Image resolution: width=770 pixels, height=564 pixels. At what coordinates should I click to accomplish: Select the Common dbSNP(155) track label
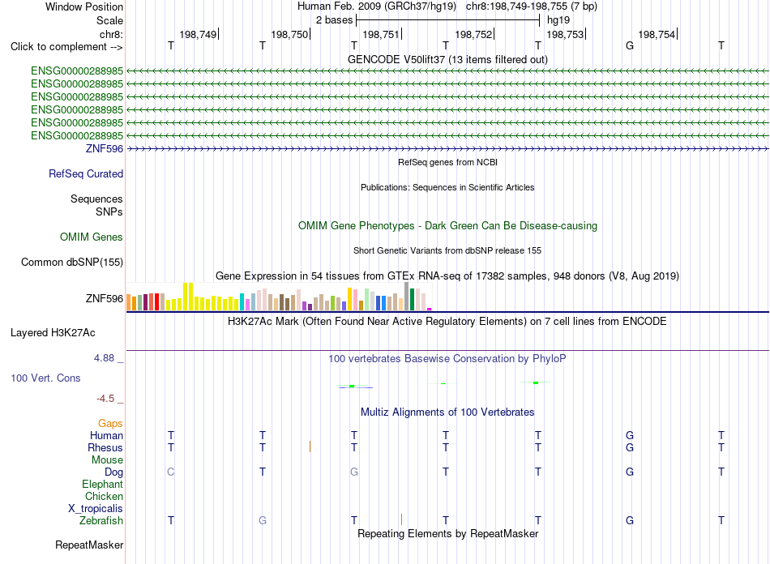72,262
